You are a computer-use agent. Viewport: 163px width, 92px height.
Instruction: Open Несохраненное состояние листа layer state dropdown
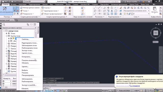tap(137, 11)
